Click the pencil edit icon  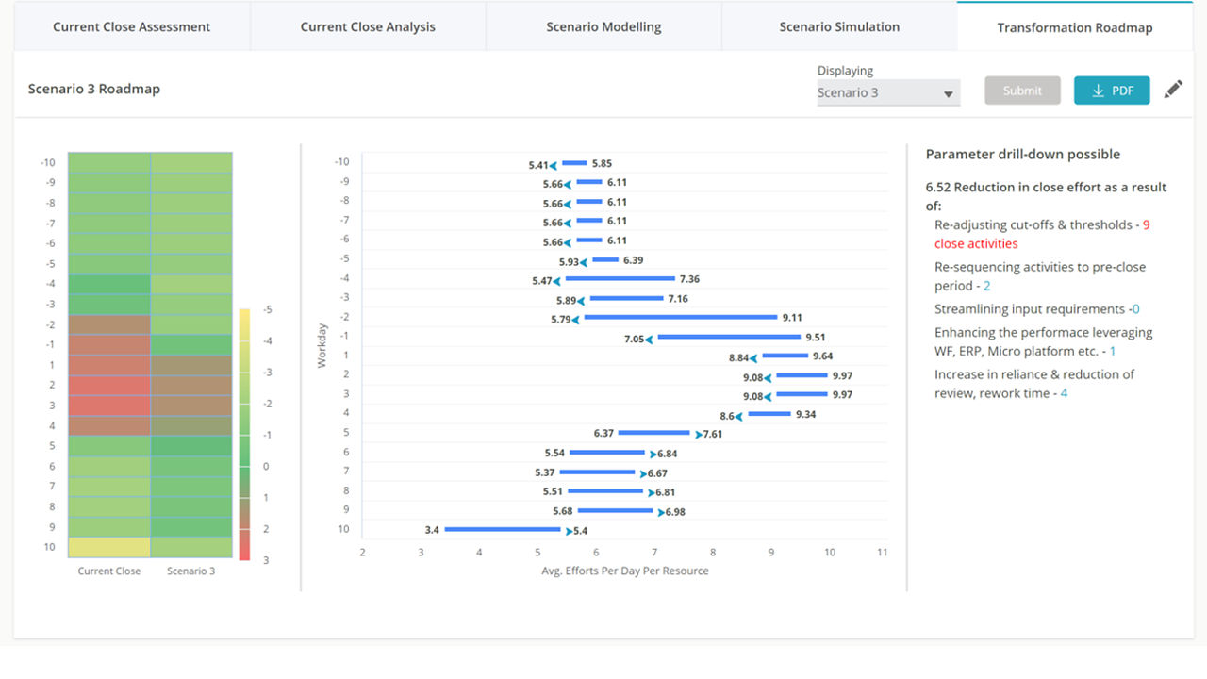[x=1172, y=90]
